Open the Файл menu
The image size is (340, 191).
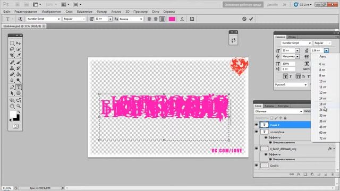(7, 12)
